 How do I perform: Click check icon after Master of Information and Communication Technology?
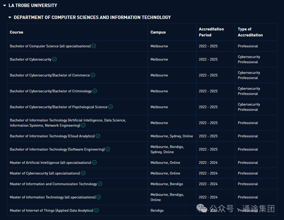pos(100,184)
